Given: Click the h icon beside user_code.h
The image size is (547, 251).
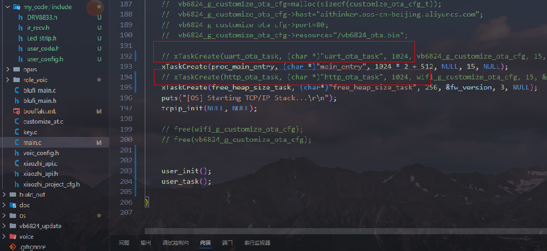Looking at the screenshot, I should [20, 48].
